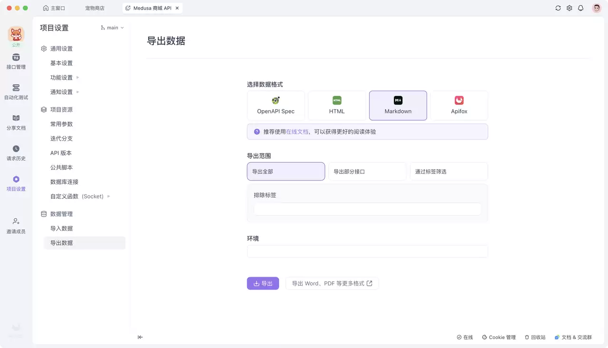The width and height of the screenshot is (608, 348).
Task: Click the home icon of 主窗口 tab
Action: click(46, 8)
